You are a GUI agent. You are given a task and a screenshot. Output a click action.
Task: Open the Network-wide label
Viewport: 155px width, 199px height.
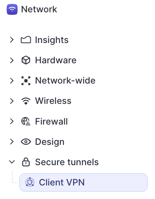click(65, 80)
